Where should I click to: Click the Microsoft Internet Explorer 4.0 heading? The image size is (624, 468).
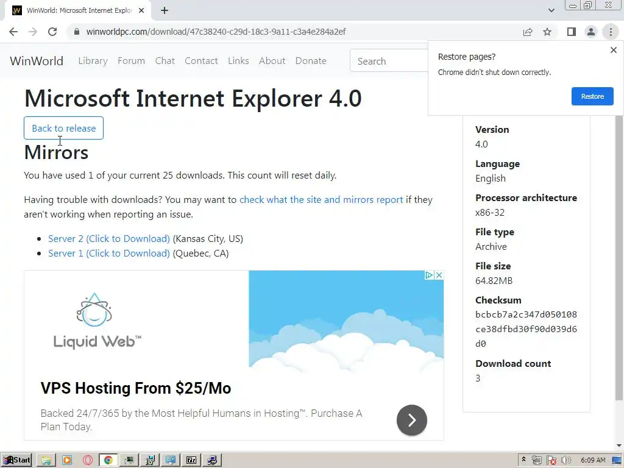[193, 98]
